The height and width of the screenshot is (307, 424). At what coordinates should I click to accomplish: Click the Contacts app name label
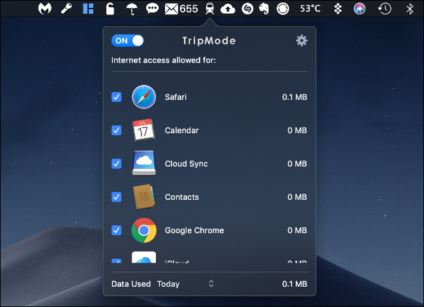point(181,197)
